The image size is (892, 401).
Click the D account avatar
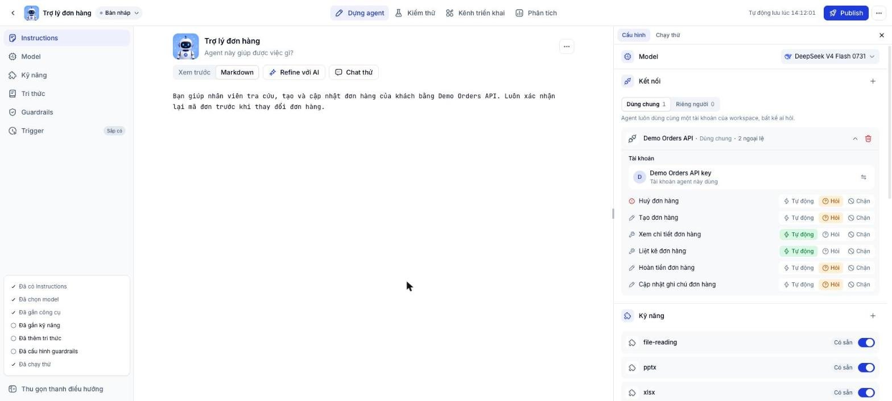(639, 177)
